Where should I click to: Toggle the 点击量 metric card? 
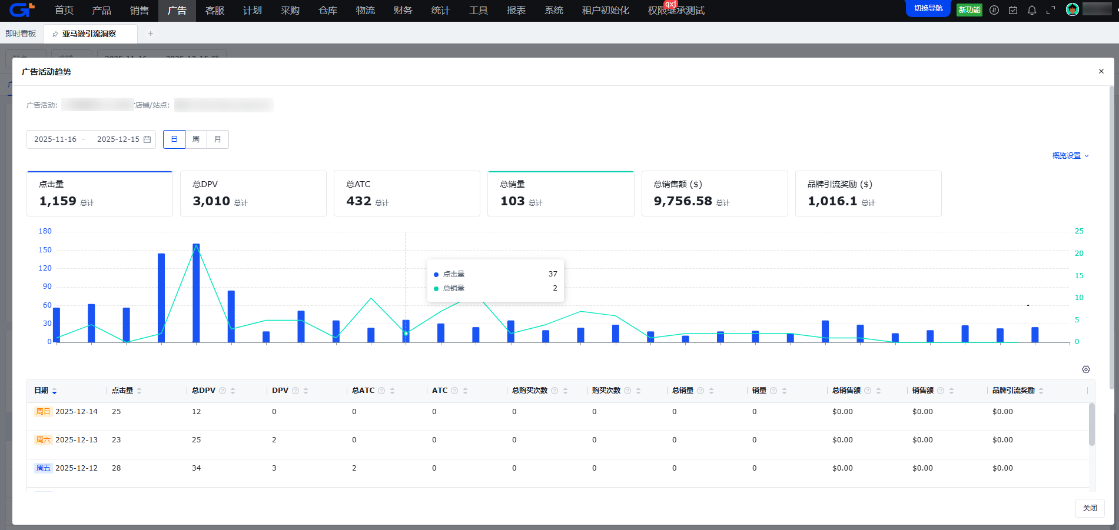(99, 194)
